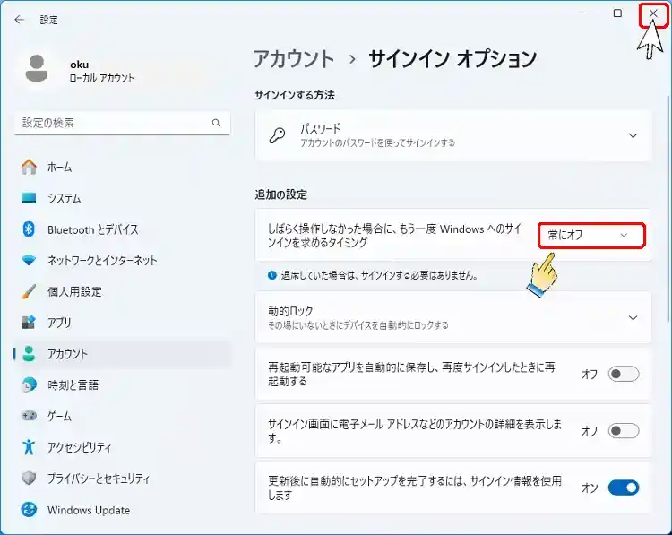Click the アクセシビリティ figure icon
Image resolution: width=672 pixels, height=535 pixels.
[x=29, y=447]
